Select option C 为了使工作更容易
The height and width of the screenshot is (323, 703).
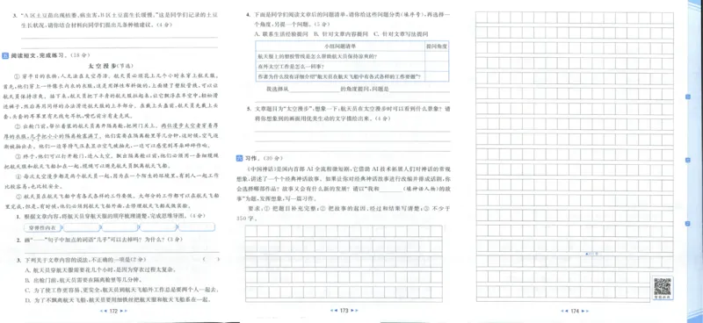point(121,290)
